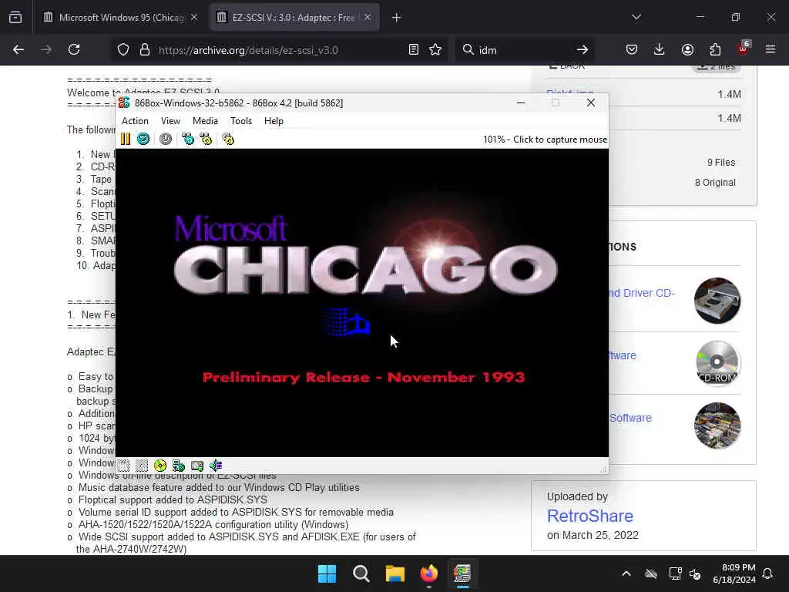
Task: Click the '8 Original' link on archive.org
Action: click(x=715, y=183)
